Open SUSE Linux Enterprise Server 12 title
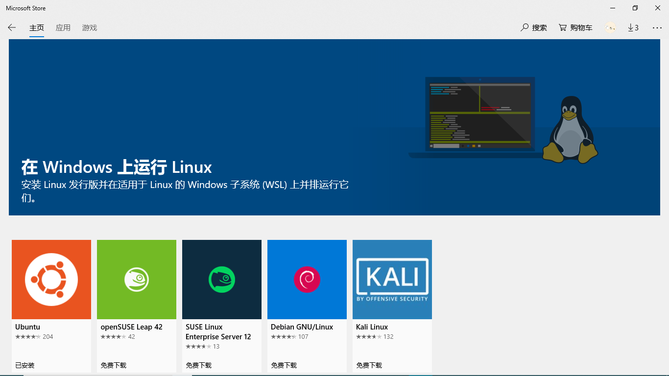This screenshot has height=376, width=669. tap(218, 332)
